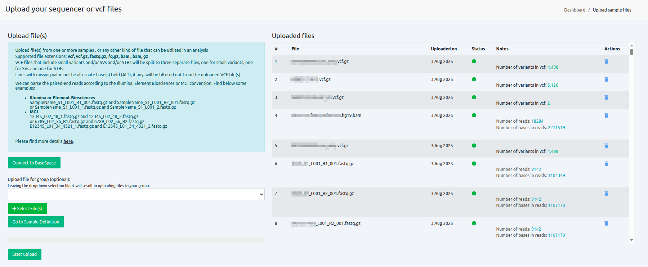Image resolution: width=648 pixels, height=267 pixels.
Task: Go to Sample Definition
Action: coord(36,222)
